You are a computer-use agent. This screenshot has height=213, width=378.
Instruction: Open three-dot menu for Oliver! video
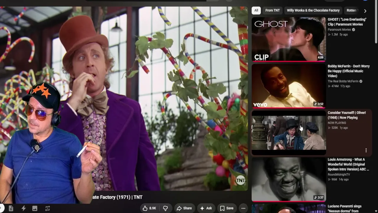366,150
